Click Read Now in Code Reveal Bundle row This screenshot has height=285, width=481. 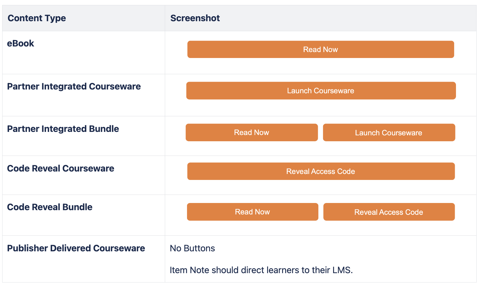point(253,212)
